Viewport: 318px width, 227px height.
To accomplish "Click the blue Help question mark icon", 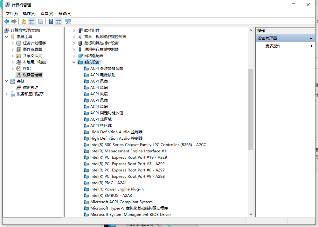I will point(51,21).
